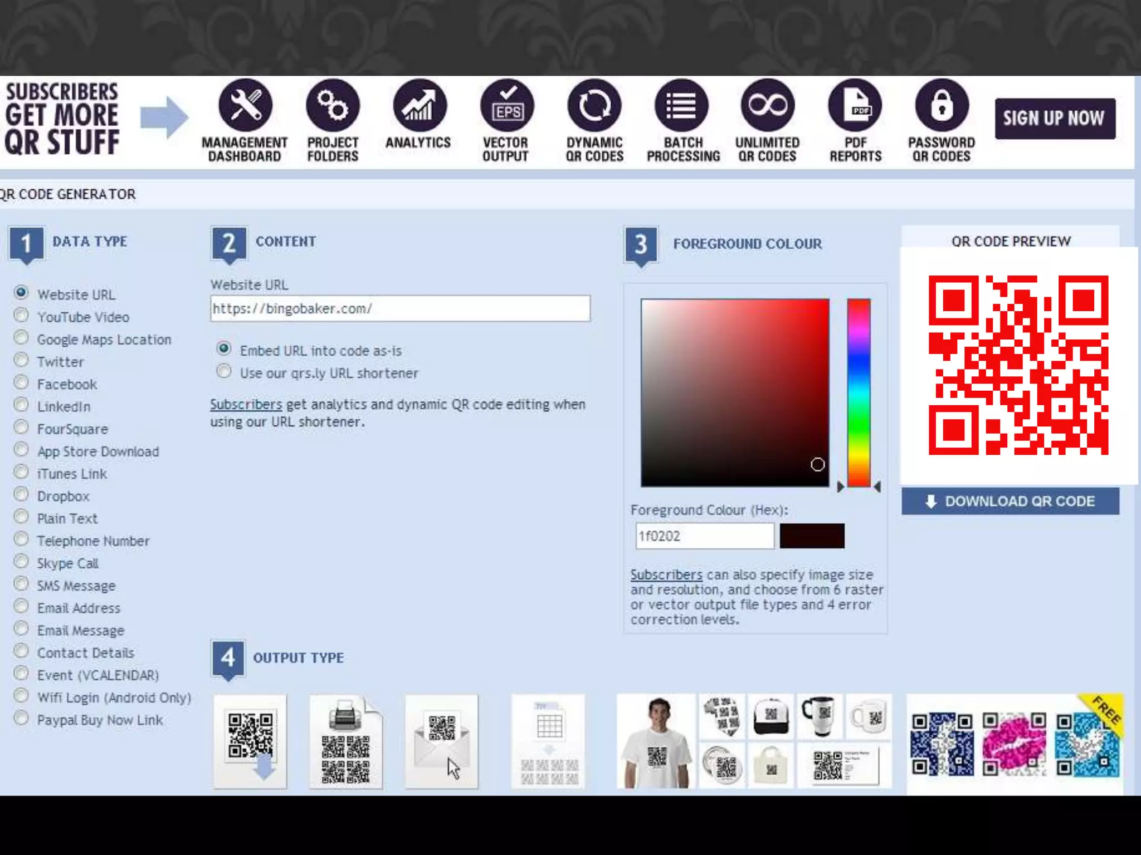Open the Batch Processing list icon

tap(681, 106)
